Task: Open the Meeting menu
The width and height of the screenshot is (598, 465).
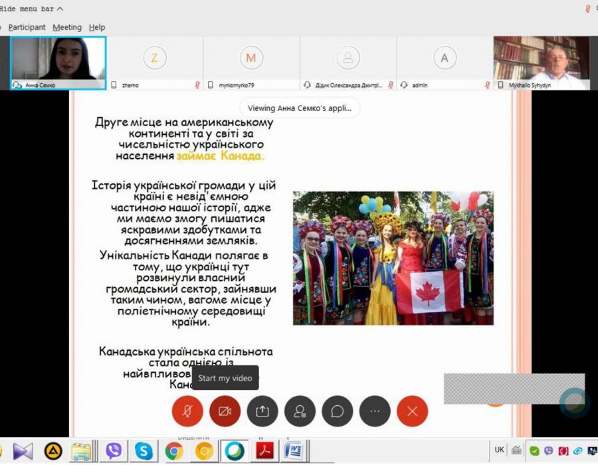Action: [67, 27]
